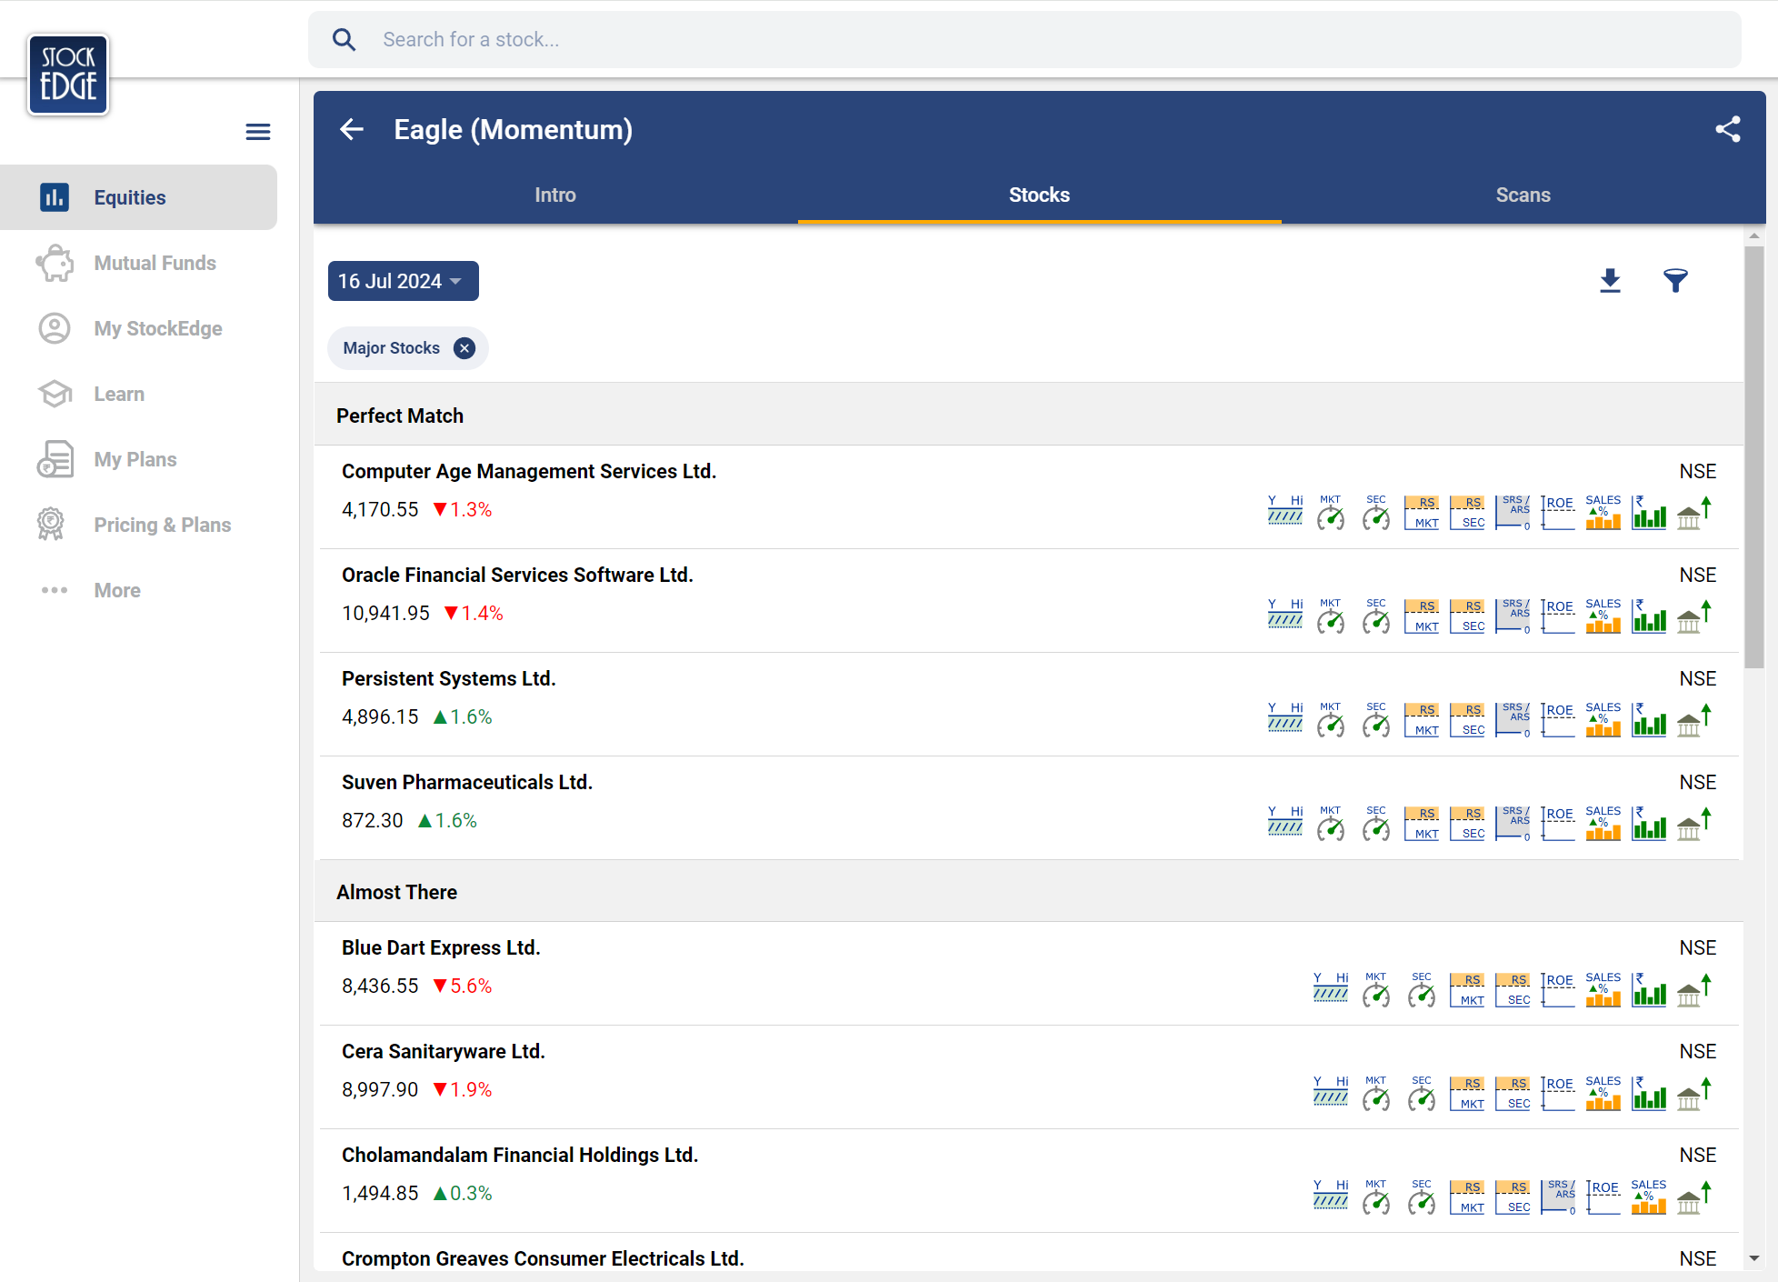Switch to the Intro tab
The image size is (1778, 1282).
point(554,195)
